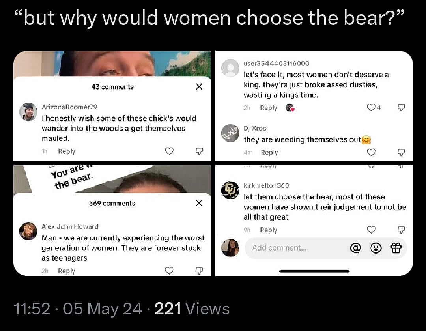Open ArizonaBoomer79's profile picture
Screen dimensions: 426x331
(28, 112)
